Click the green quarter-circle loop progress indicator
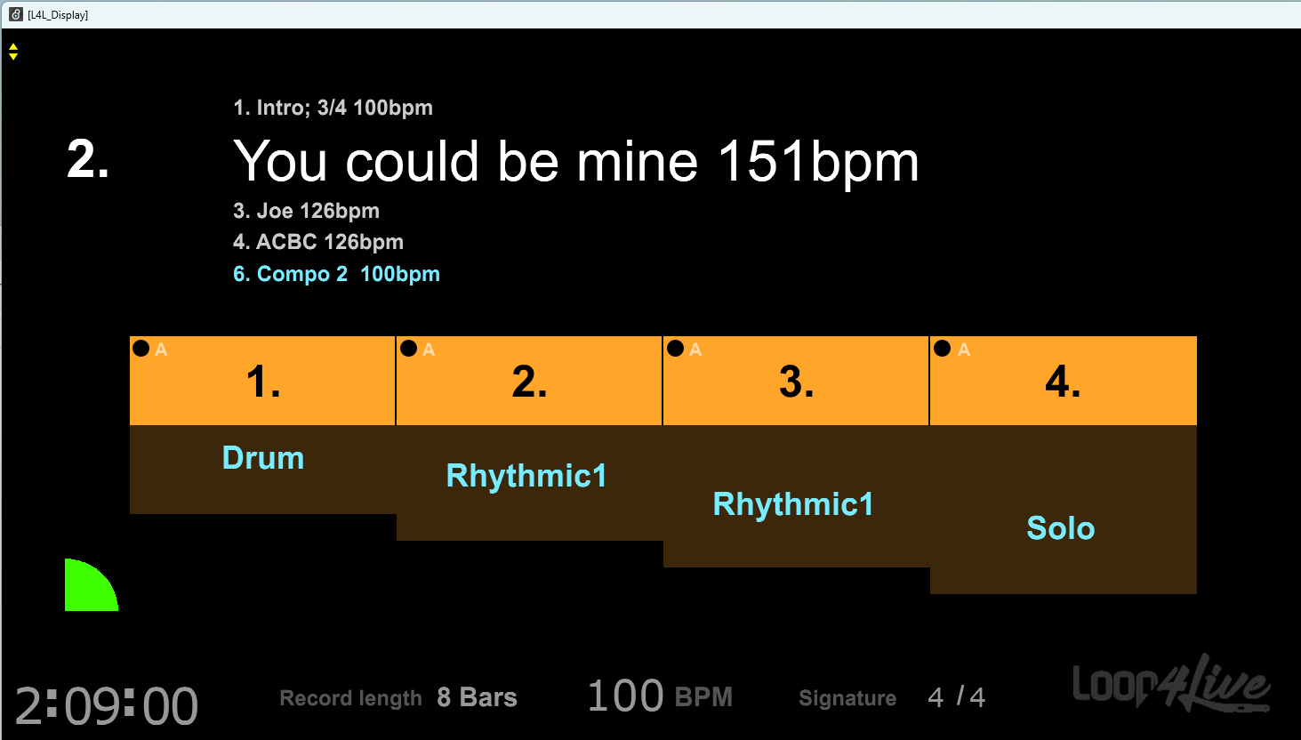Image resolution: width=1301 pixels, height=740 pixels. 91,584
